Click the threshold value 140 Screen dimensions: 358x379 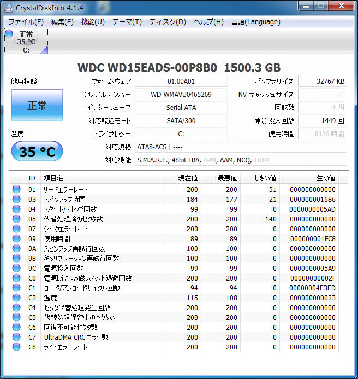pyautogui.click(x=271, y=219)
